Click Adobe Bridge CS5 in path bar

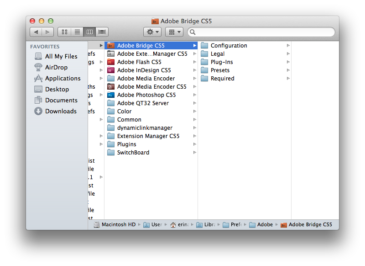coord(306,224)
